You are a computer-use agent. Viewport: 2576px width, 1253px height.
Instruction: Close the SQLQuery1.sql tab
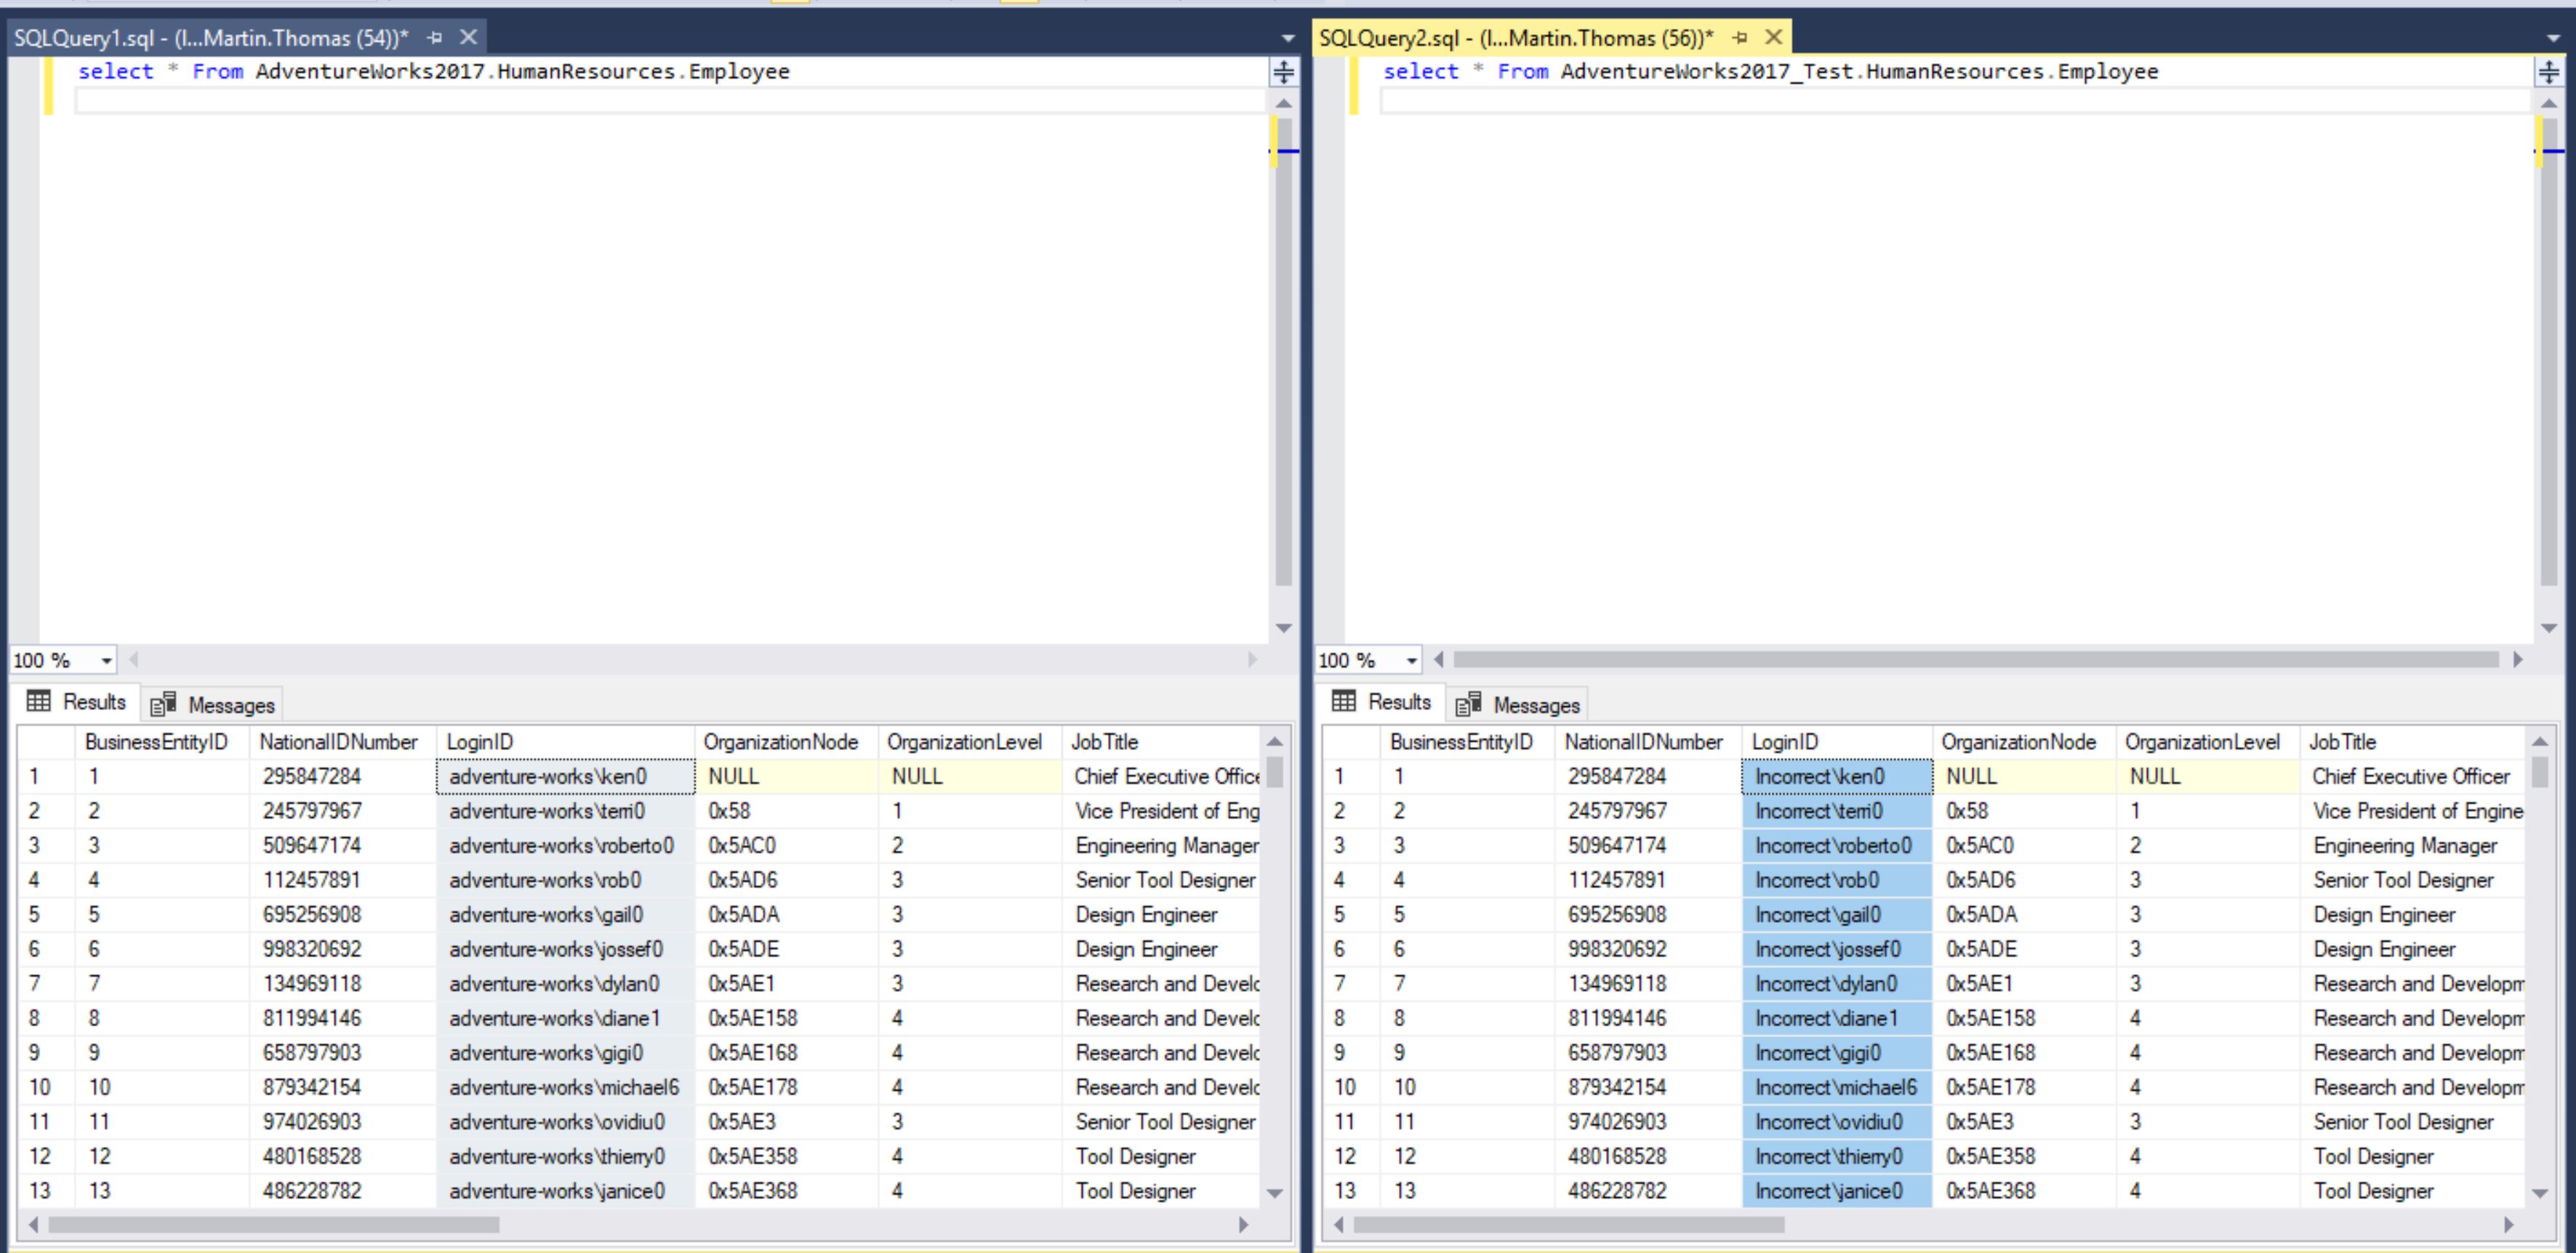pos(468,38)
